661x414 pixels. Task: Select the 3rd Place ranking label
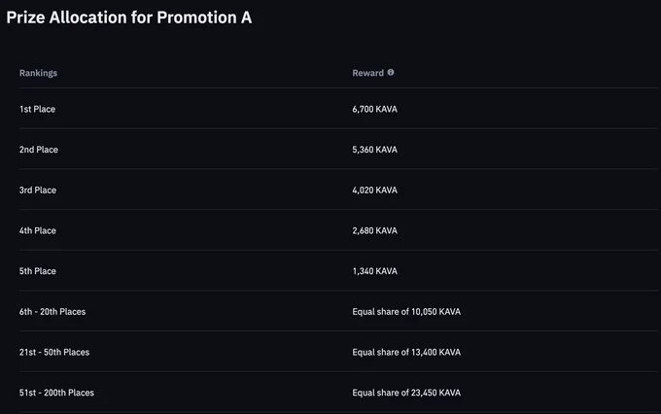point(38,190)
